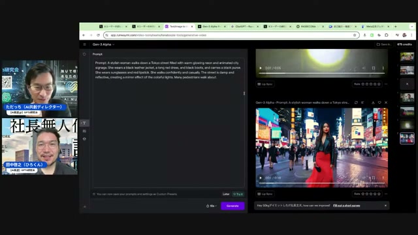Click the Save in folder button
This screenshot has height=235, width=418.
pyautogui.click(x=383, y=44)
